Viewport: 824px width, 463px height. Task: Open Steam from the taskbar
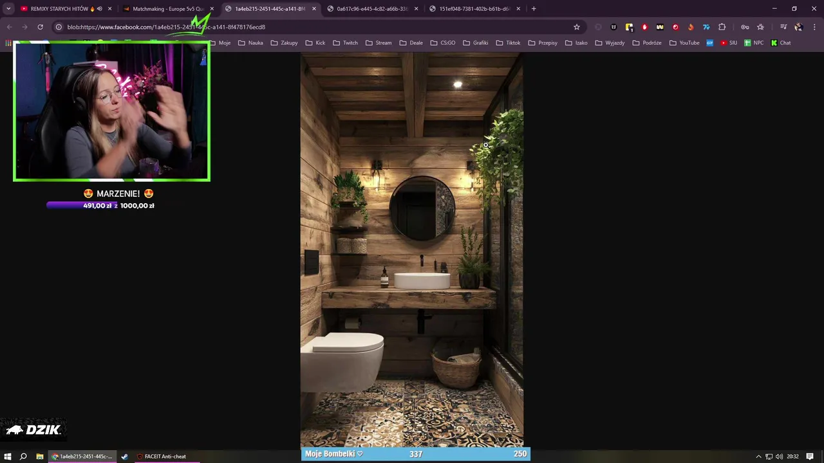tap(124, 457)
